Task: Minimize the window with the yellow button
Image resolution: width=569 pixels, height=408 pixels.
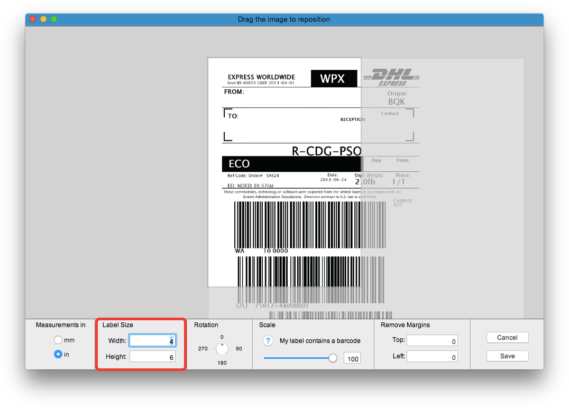Action: coord(43,19)
